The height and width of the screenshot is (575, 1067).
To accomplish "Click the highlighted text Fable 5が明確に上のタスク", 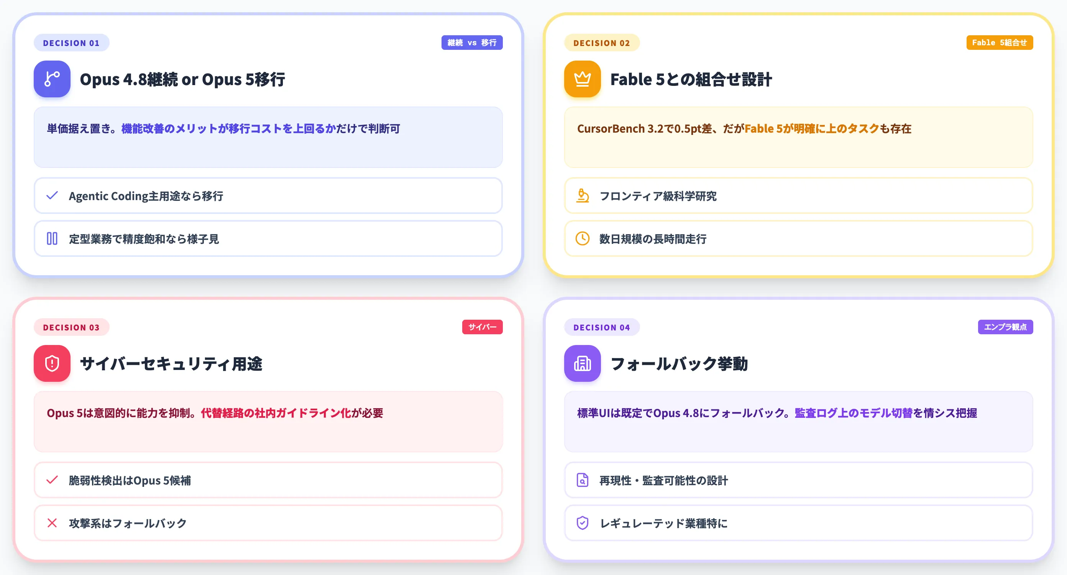I will tap(811, 129).
